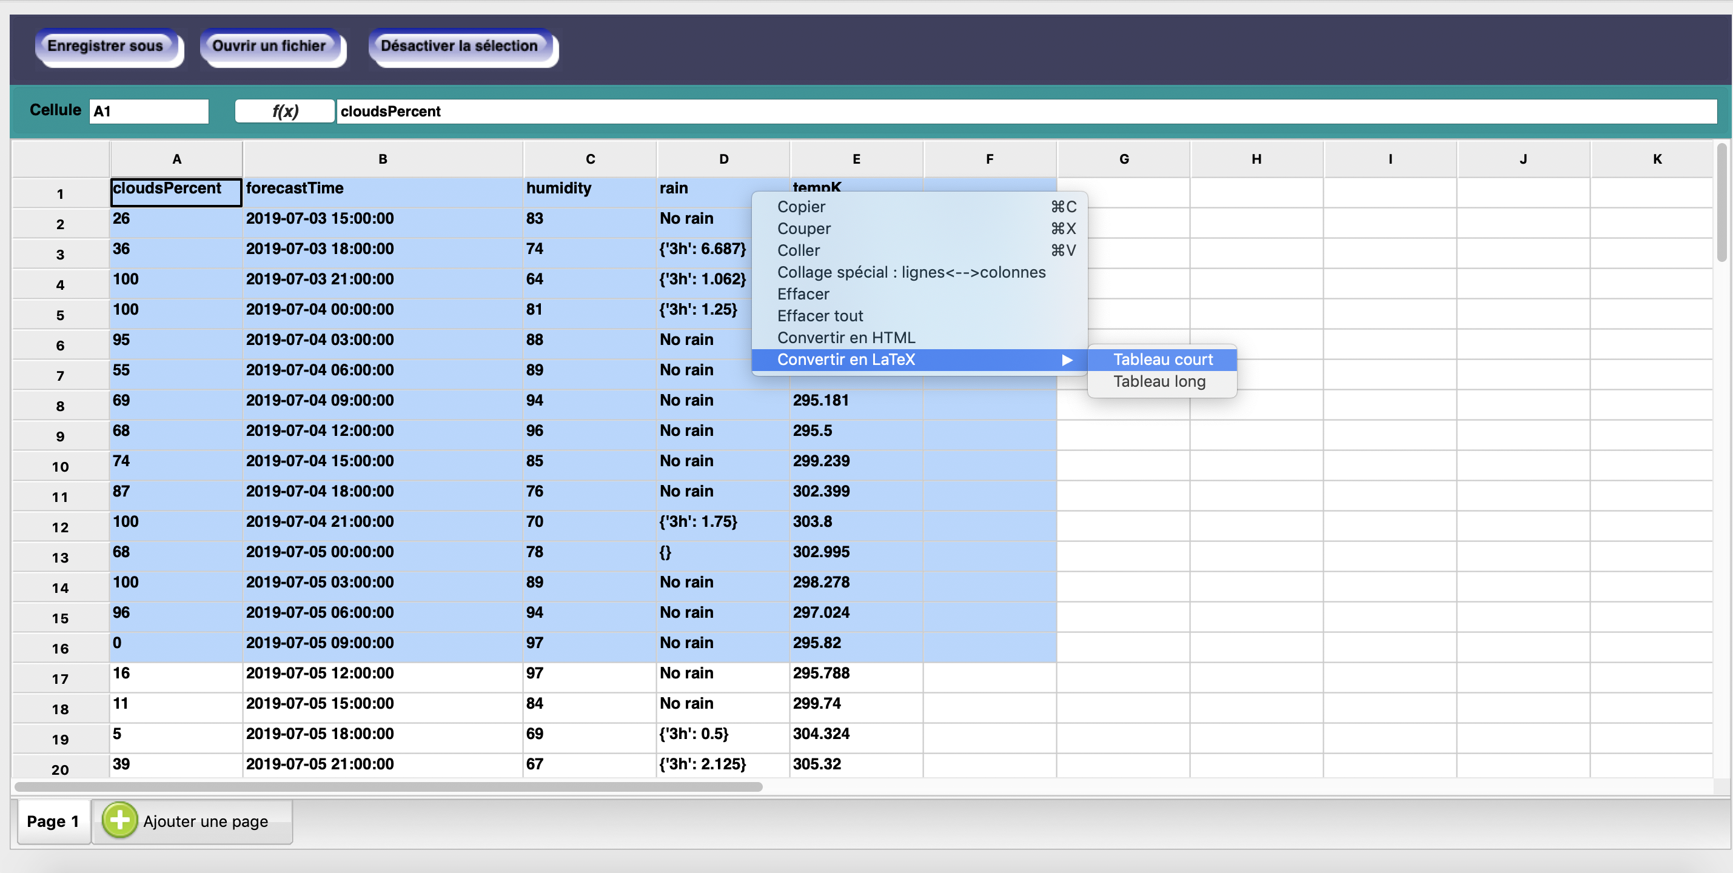Expand the Convertir en LaTeX submenu arrow

(1067, 360)
